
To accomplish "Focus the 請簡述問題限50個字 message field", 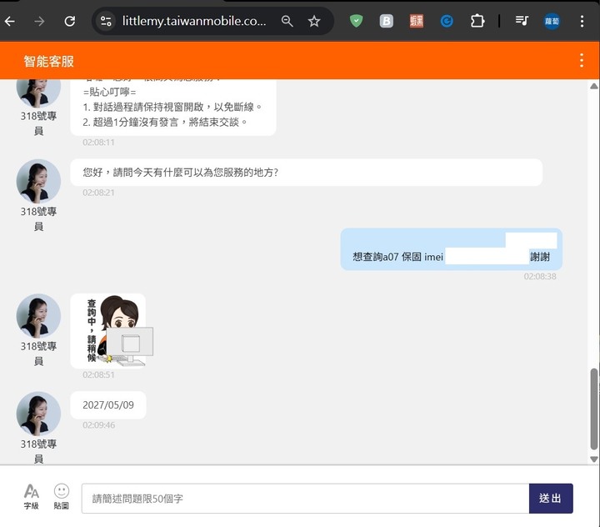I will click(x=305, y=499).
